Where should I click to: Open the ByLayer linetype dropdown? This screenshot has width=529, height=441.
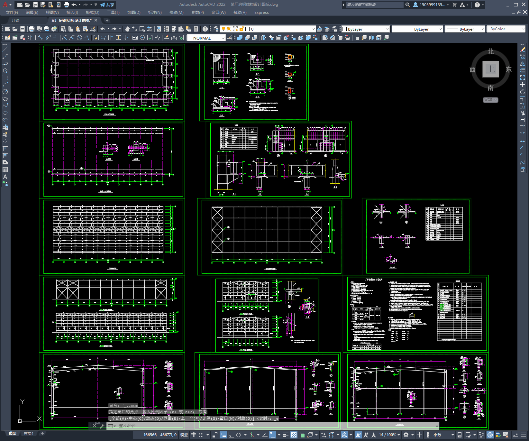pyautogui.click(x=418, y=29)
